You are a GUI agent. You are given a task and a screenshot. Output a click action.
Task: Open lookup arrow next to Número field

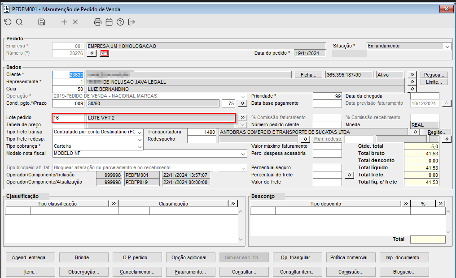click(92, 53)
